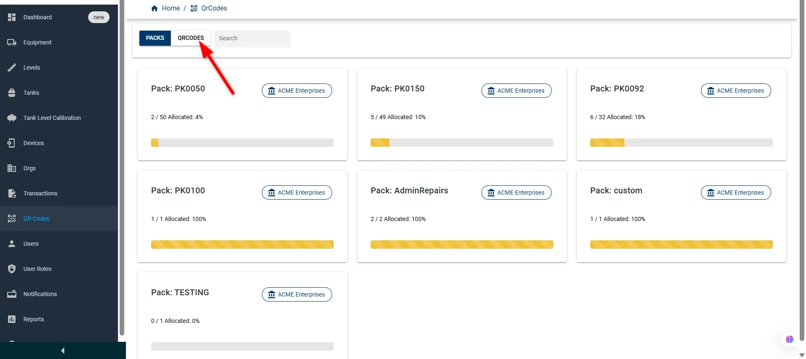Select the 'Pack: PK0050' title

point(178,88)
